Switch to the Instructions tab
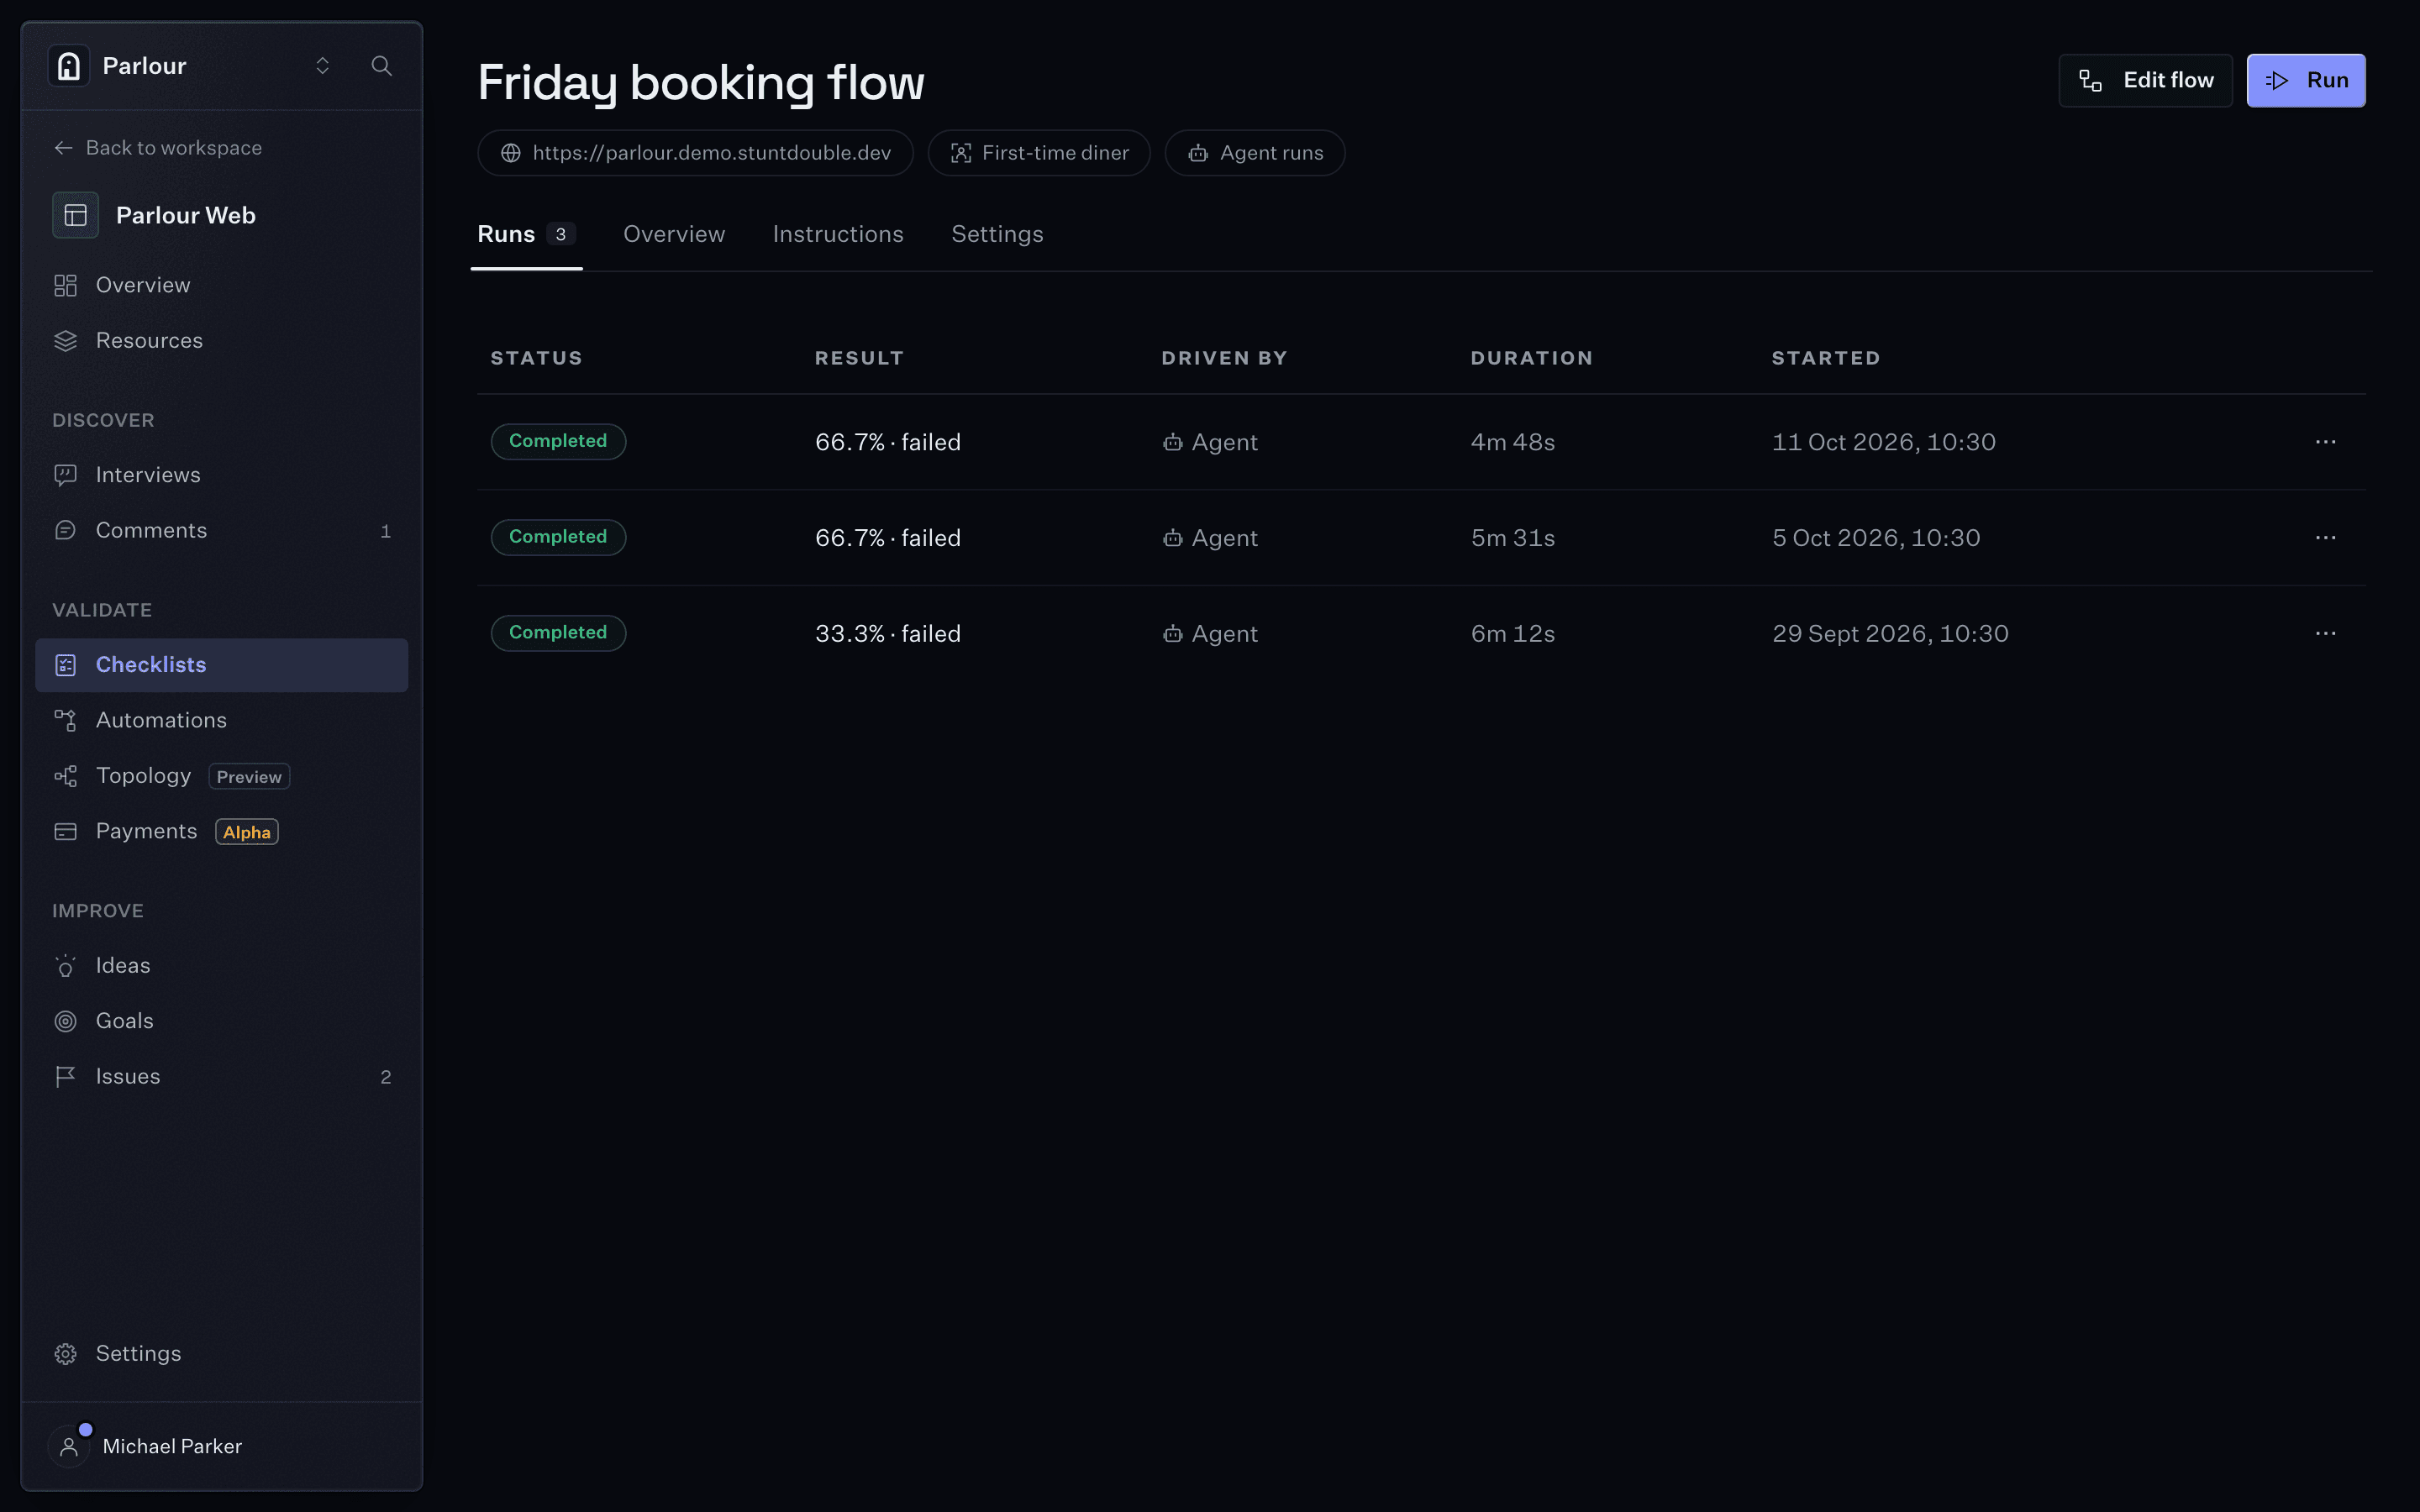 click(x=838, y=234)
